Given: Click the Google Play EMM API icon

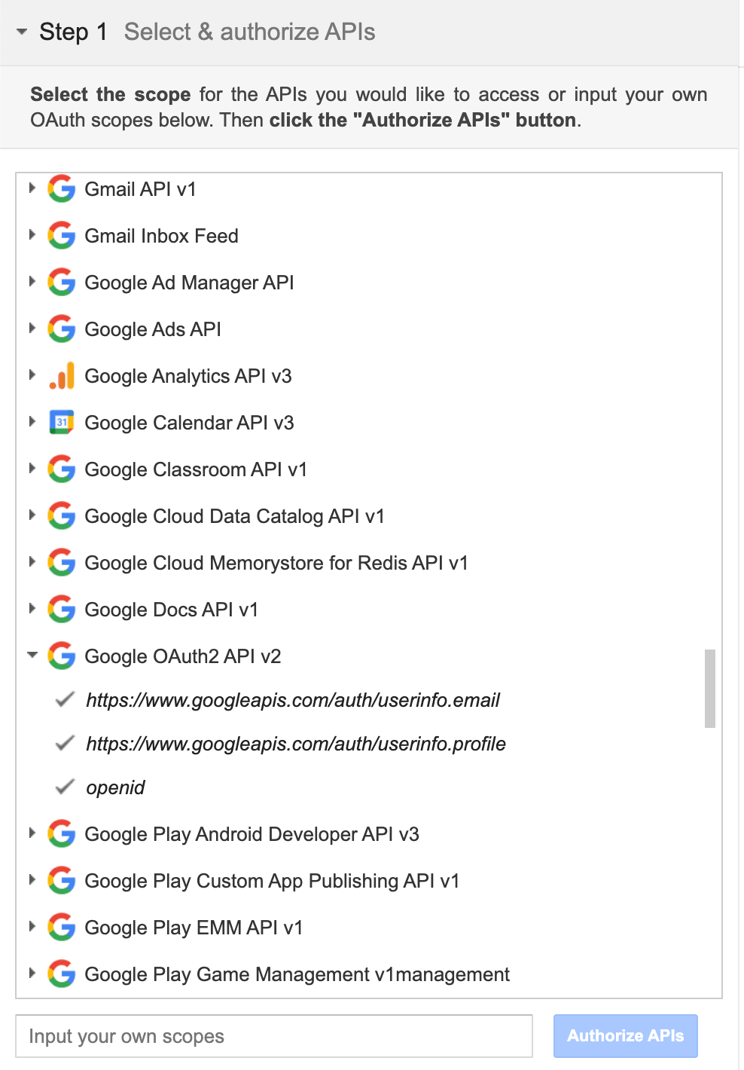Looking at the screenshot, I should pyautogui.click(x=62, y=928).
